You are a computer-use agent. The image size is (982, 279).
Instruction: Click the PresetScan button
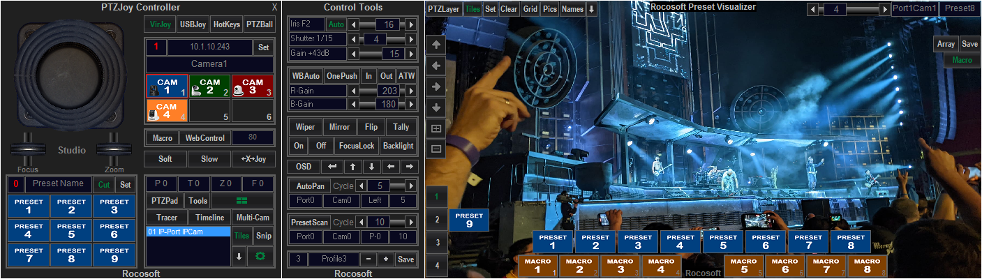tap(309, 223)
